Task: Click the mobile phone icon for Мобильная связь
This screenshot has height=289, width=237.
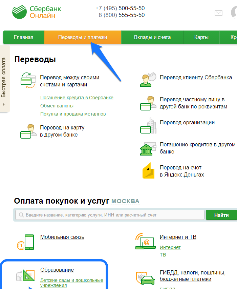Action: click(26, 242)
